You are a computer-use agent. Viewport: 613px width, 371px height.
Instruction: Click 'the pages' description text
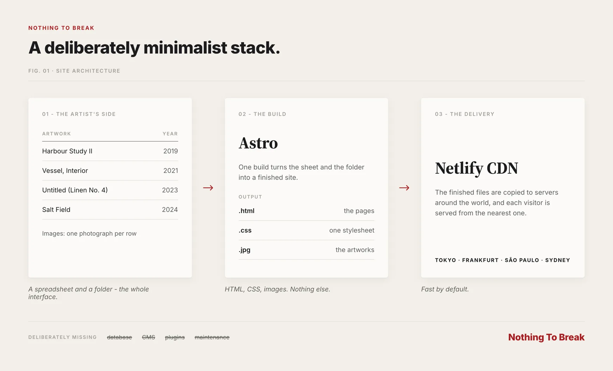tap(359, 211)
